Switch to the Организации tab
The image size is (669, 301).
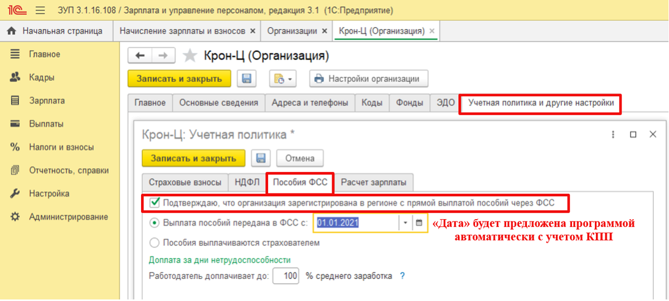tap(292, 31)
